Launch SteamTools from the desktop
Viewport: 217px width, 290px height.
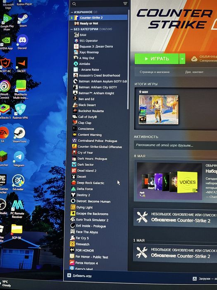coord(19,135)
